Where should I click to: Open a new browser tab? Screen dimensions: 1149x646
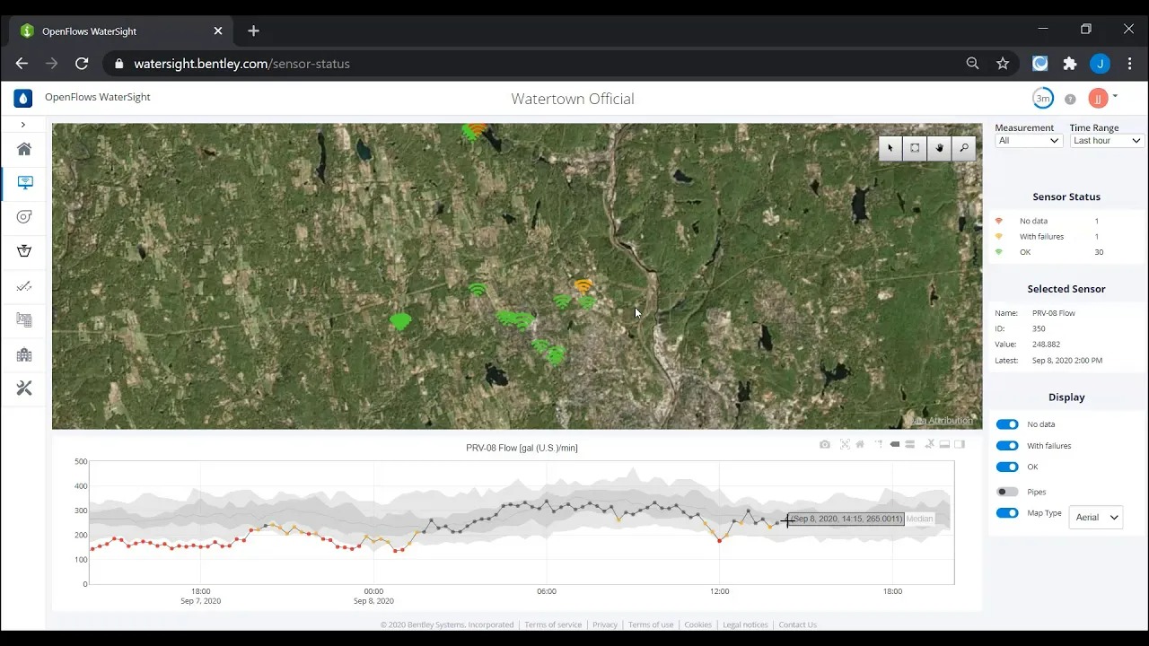click(x=253, y=31)
